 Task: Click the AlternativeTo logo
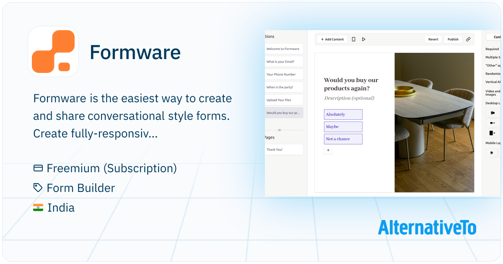coord(427,228)
